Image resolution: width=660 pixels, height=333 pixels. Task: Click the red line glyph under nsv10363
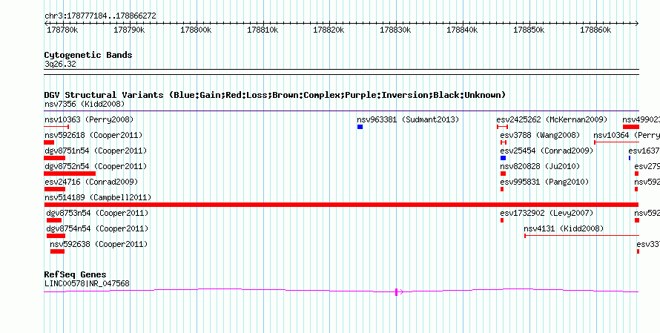pos(56,126)
